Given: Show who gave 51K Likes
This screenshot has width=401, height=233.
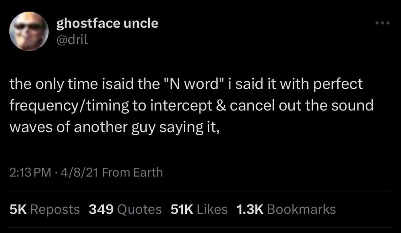Looking at the screenshot, I should pos(199,209).
